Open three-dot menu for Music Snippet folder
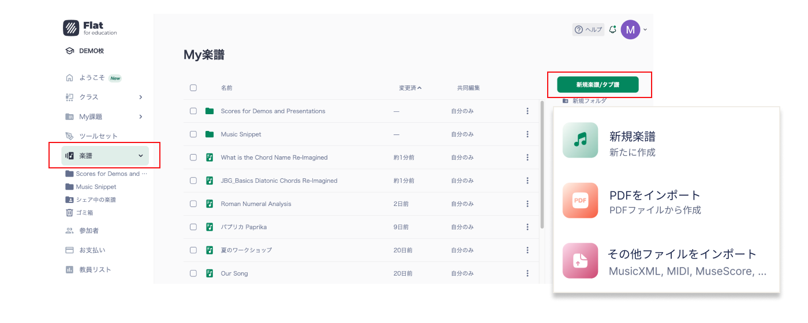This screenshot has width=808, height=323. coord(527,134)
